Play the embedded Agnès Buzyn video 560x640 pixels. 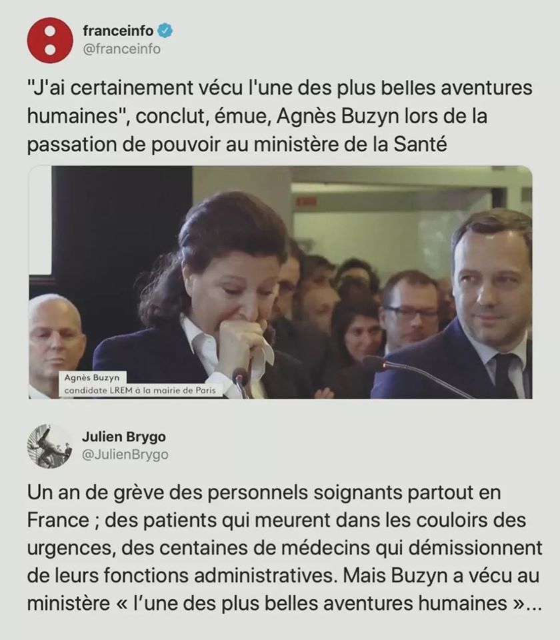(281, 282)
